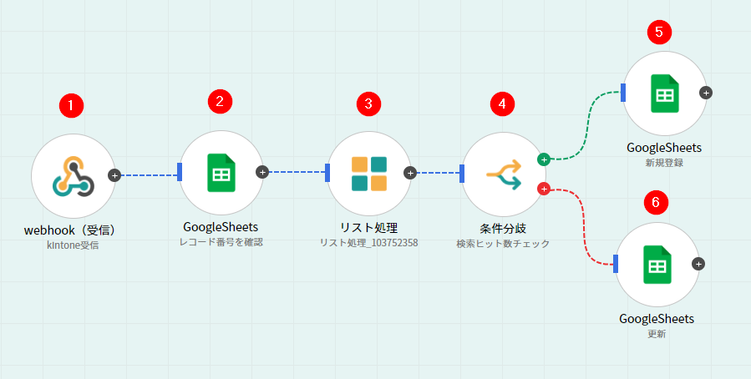Select the リスト処理 node icon
Viewport: 751px width, 379px height.
tap(368, 174)
